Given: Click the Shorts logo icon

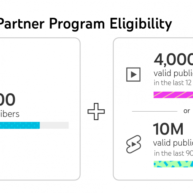Looking at the screenshot, I should click(133, 144).
